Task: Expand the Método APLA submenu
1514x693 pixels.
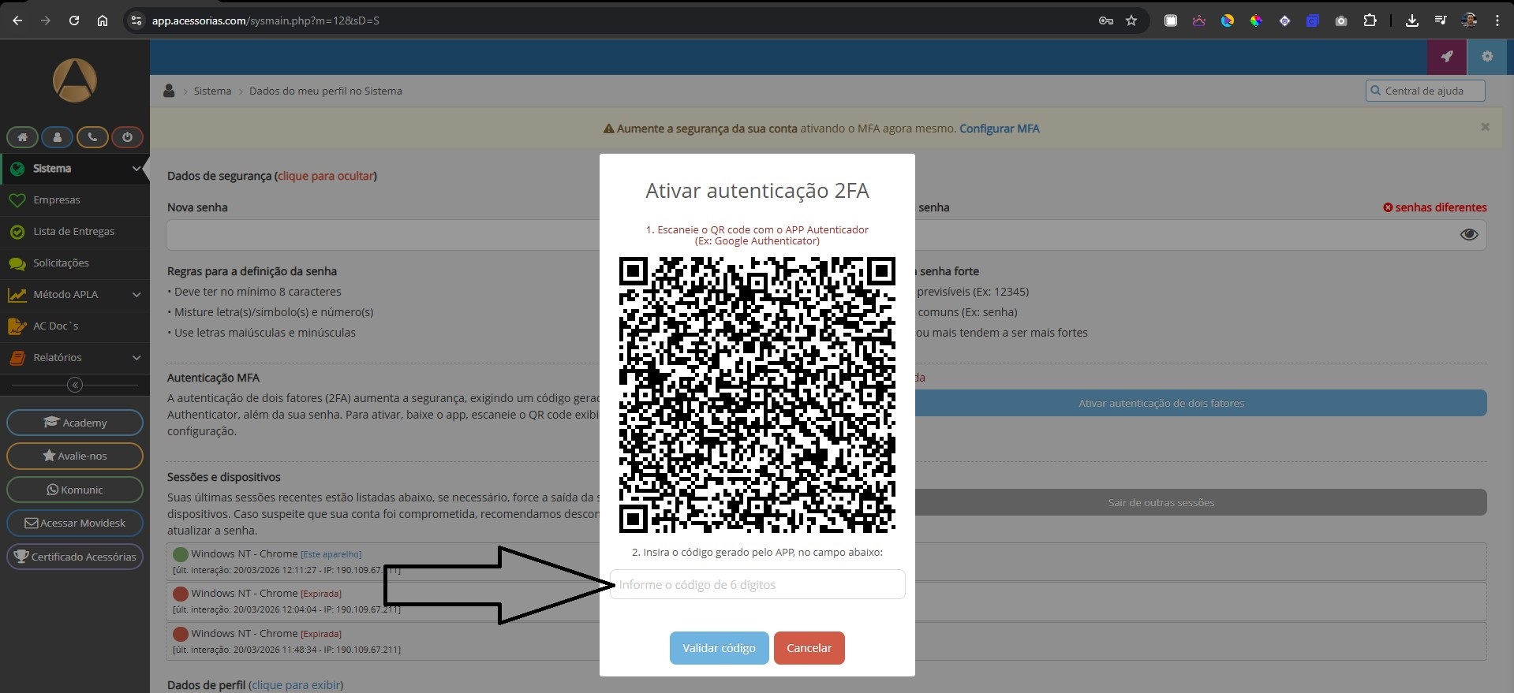Action: pos(136,295)
